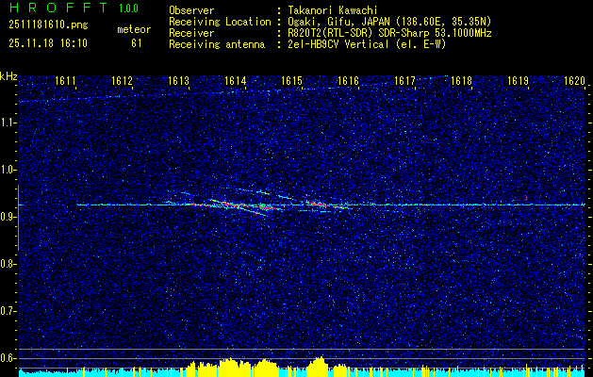Click the Observer field label
The width and height of the screenshot is (593, 377).
point(191,10)
